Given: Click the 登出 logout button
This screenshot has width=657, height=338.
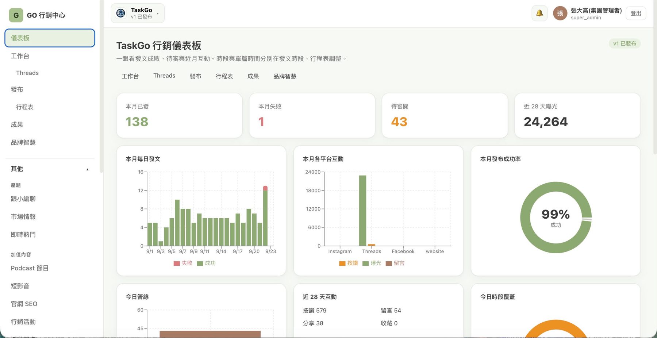Looking at the screenshot, I should point(636,14).
